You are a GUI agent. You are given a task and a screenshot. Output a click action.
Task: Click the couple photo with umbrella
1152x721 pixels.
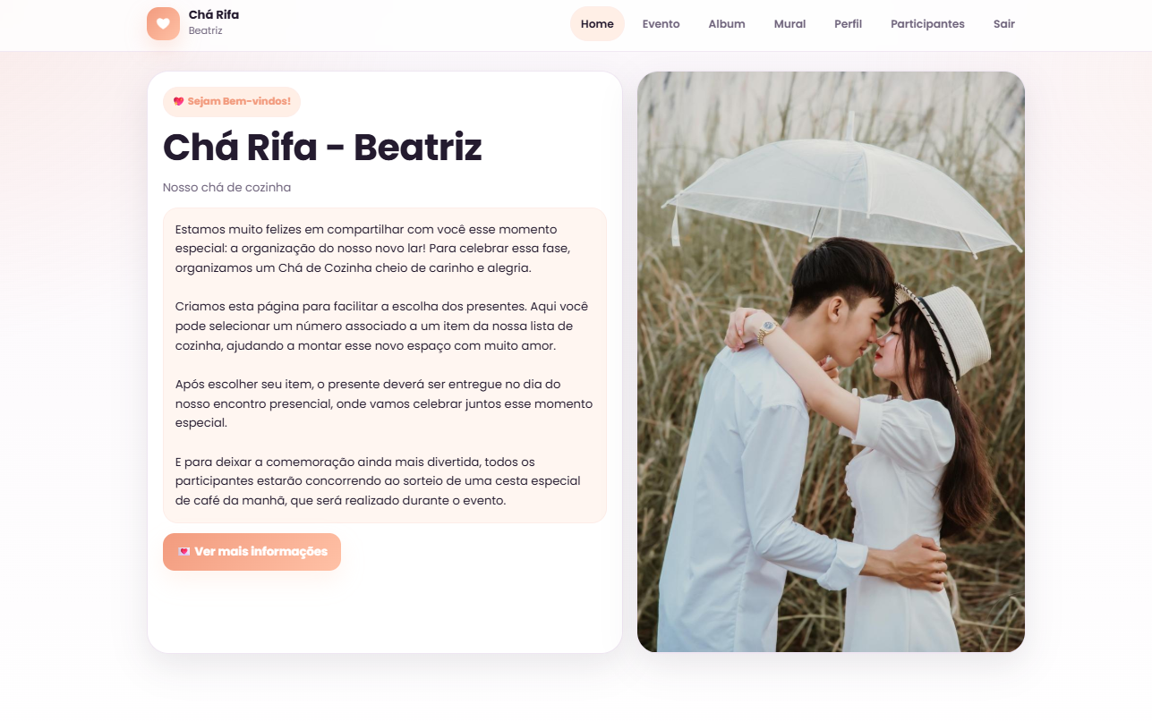(831, 361)
